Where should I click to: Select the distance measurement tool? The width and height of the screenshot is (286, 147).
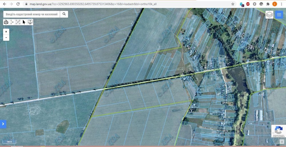[12, 22]
